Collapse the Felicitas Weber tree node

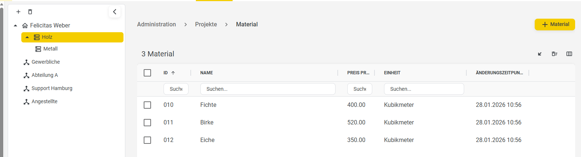15,26
